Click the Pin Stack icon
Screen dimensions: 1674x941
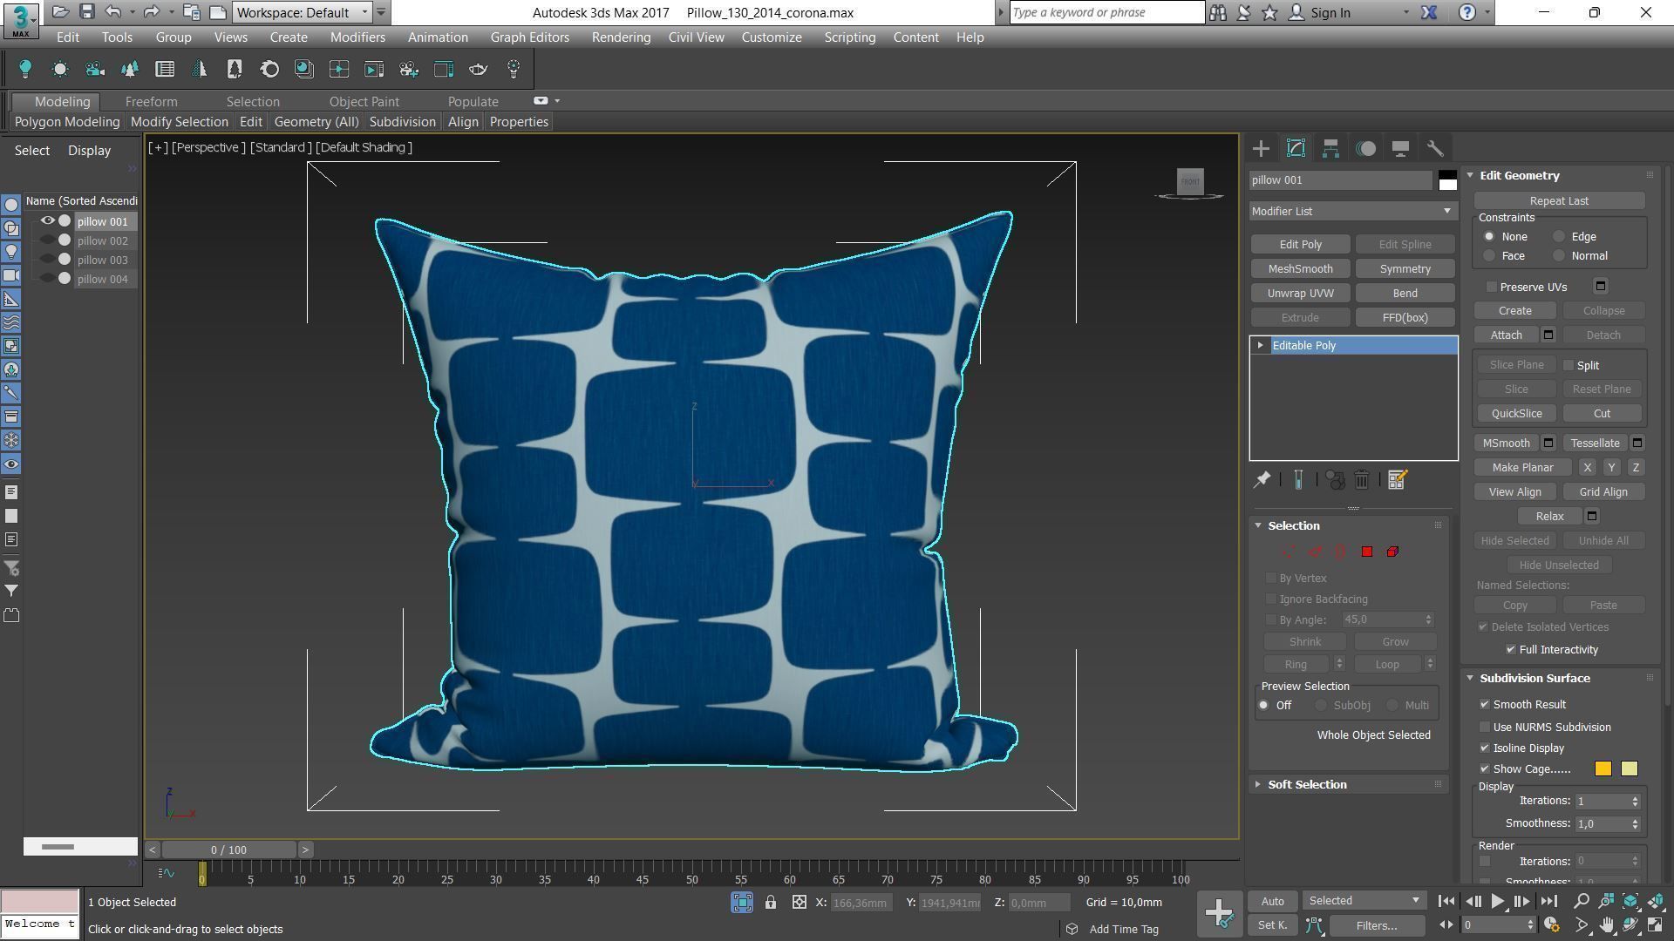(x=1262, y=480)
